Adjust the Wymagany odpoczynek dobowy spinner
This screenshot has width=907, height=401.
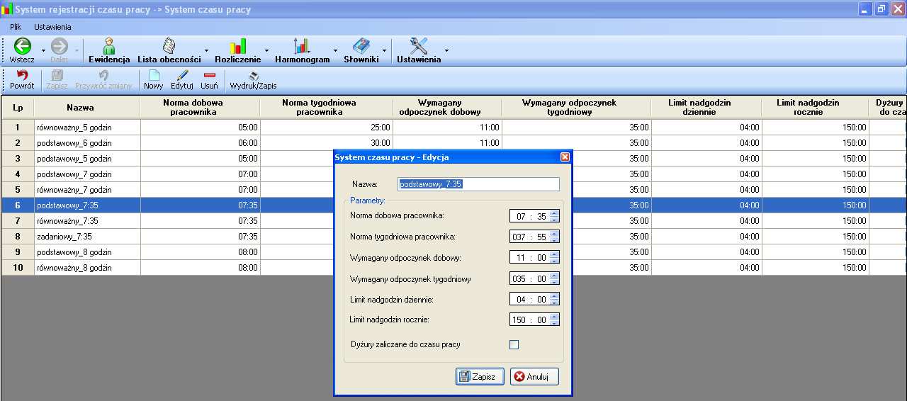tap(554, 258)
